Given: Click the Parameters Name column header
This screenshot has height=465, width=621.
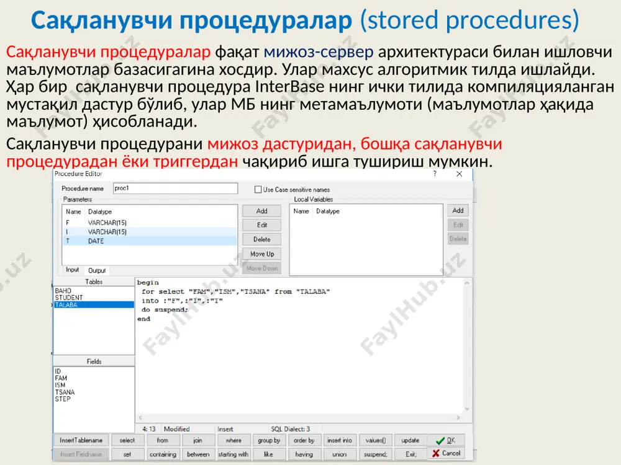Looking at the screenshot, I should (x=73, y=211).
